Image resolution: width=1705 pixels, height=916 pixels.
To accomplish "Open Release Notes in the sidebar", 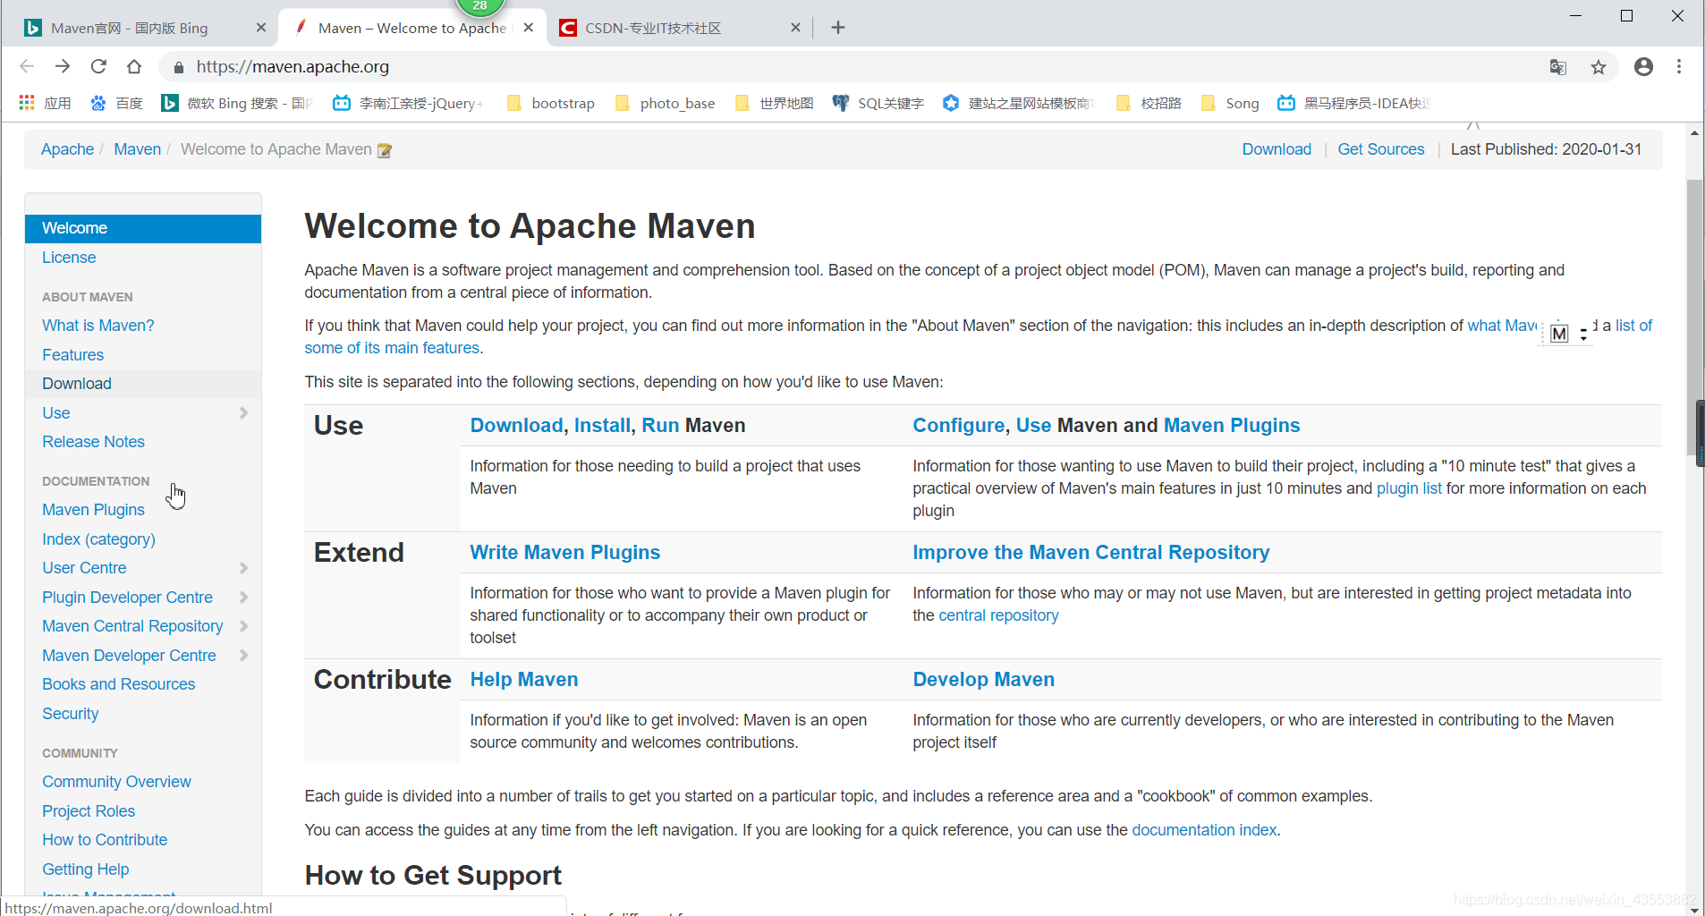I will pos(93,442).
